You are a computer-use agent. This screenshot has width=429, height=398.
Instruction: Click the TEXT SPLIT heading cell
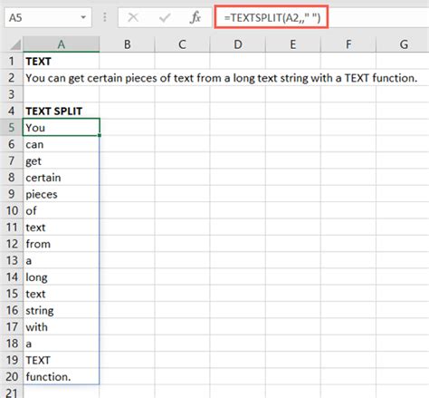click(62, 111)
